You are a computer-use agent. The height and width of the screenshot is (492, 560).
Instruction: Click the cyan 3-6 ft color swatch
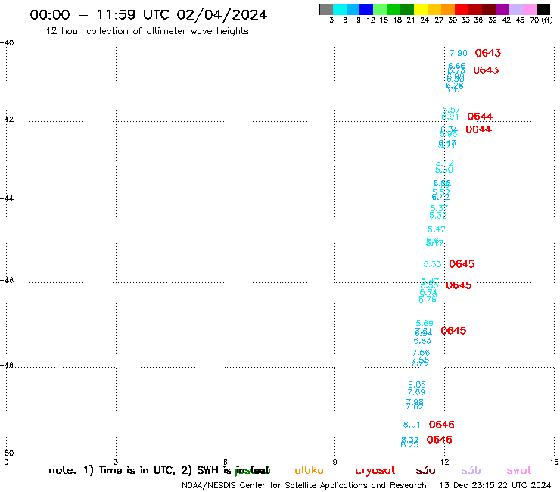[340, 9]
